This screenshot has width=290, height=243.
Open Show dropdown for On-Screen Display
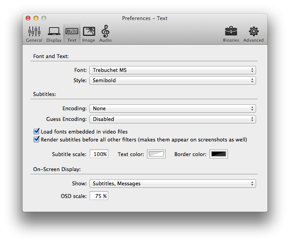click(172, 183)
